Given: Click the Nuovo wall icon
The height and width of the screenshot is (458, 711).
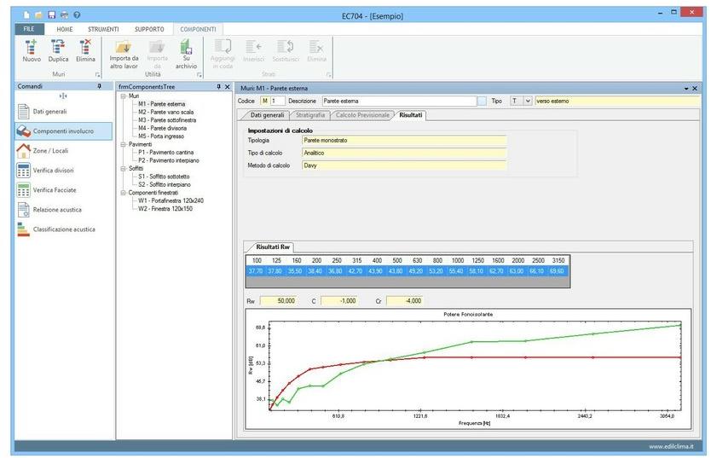Looking at the screenshot, I should 31,49.
